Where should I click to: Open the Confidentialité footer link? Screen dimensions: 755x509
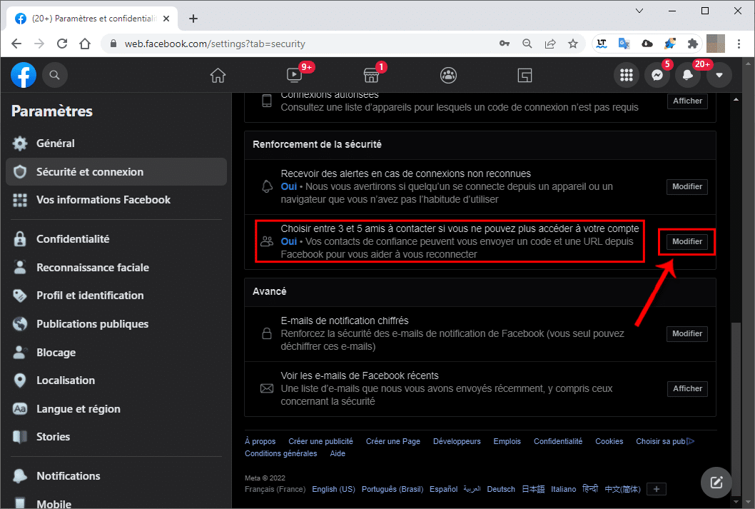tap(558, 442)
